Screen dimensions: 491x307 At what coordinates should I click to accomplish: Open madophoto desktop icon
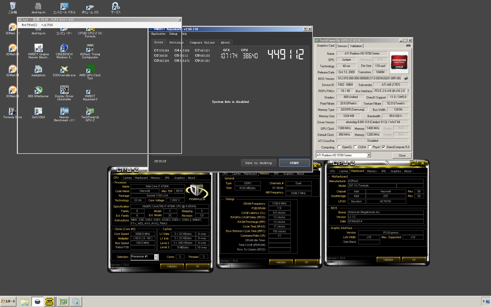38,71
